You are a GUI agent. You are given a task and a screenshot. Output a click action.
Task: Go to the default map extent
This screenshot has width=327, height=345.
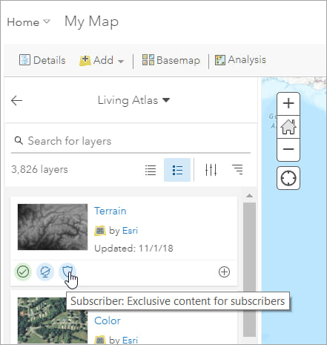click(x=288, y=127)
